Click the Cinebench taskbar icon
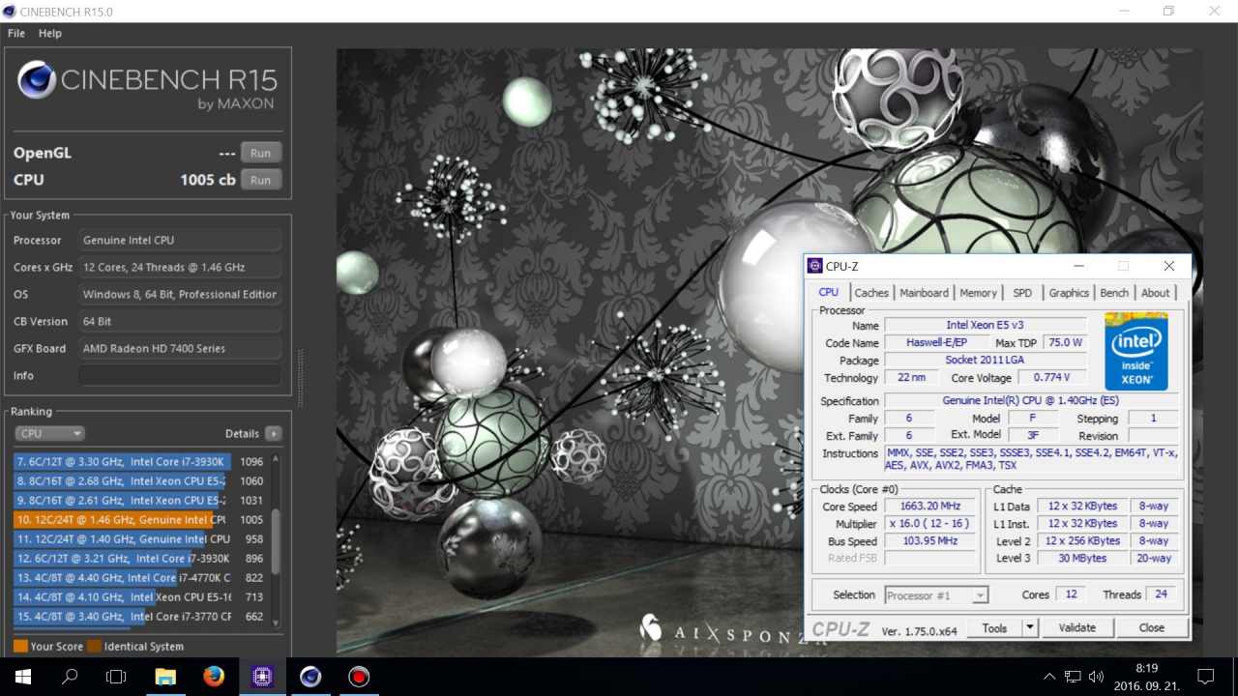 click(310, 677)
